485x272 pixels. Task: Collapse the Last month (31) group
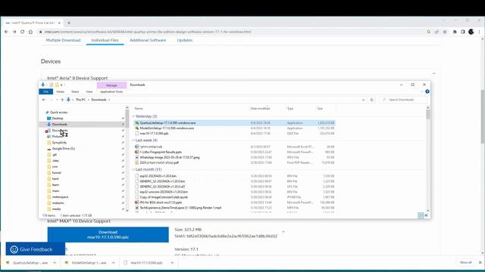pos(133,169)
